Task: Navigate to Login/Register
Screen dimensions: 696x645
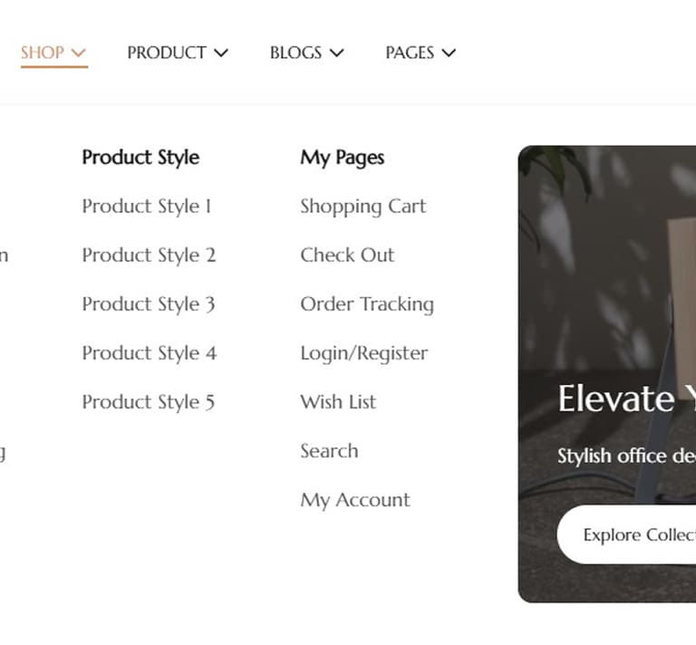Action: coord(363,353)
